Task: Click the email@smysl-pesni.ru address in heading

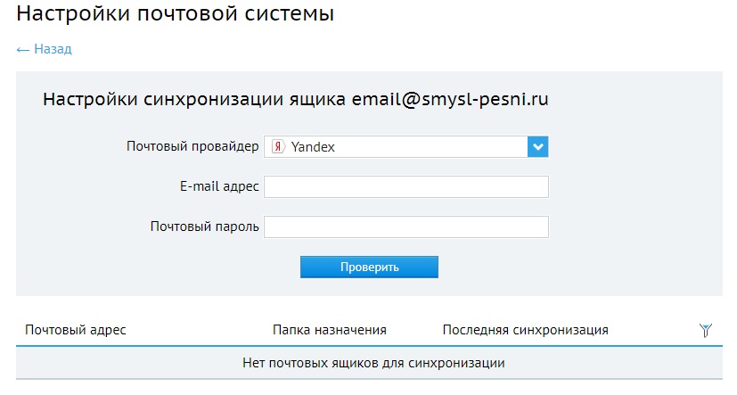Action: pyautogui.click(x=450, y=99)
